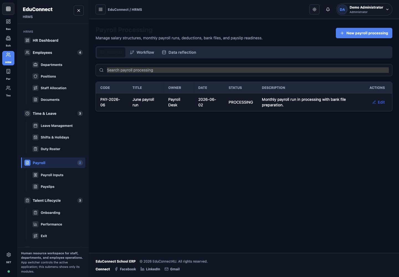Click the EduConnect / HRMS breadcrumb
The height and width of the screenshot is (277, 399).
(125, 9)
